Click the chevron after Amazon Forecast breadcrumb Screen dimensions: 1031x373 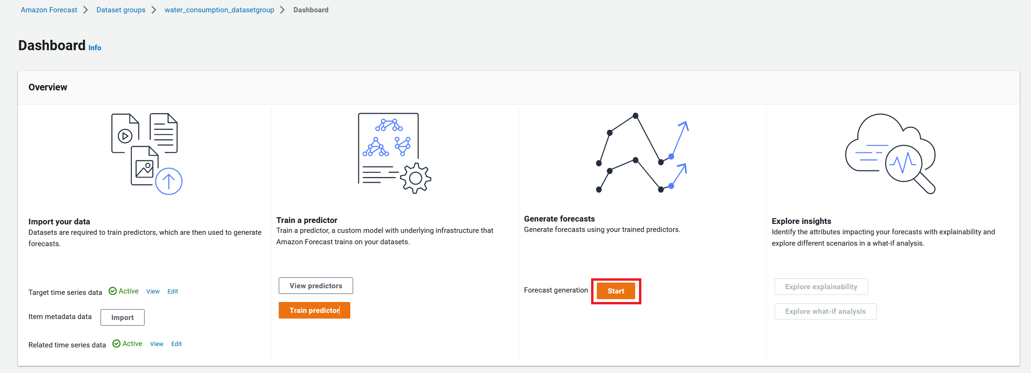point(86,10)
